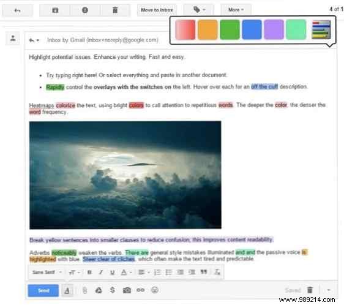The image size is (344, 305).
Task: Insert a bulleted list
Action: click(x=168, y=273)
